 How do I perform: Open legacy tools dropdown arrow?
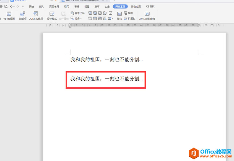click(112, 19)
